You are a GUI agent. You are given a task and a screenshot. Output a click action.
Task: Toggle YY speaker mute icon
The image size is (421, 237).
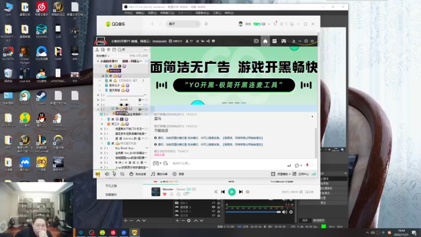[107, 174]
